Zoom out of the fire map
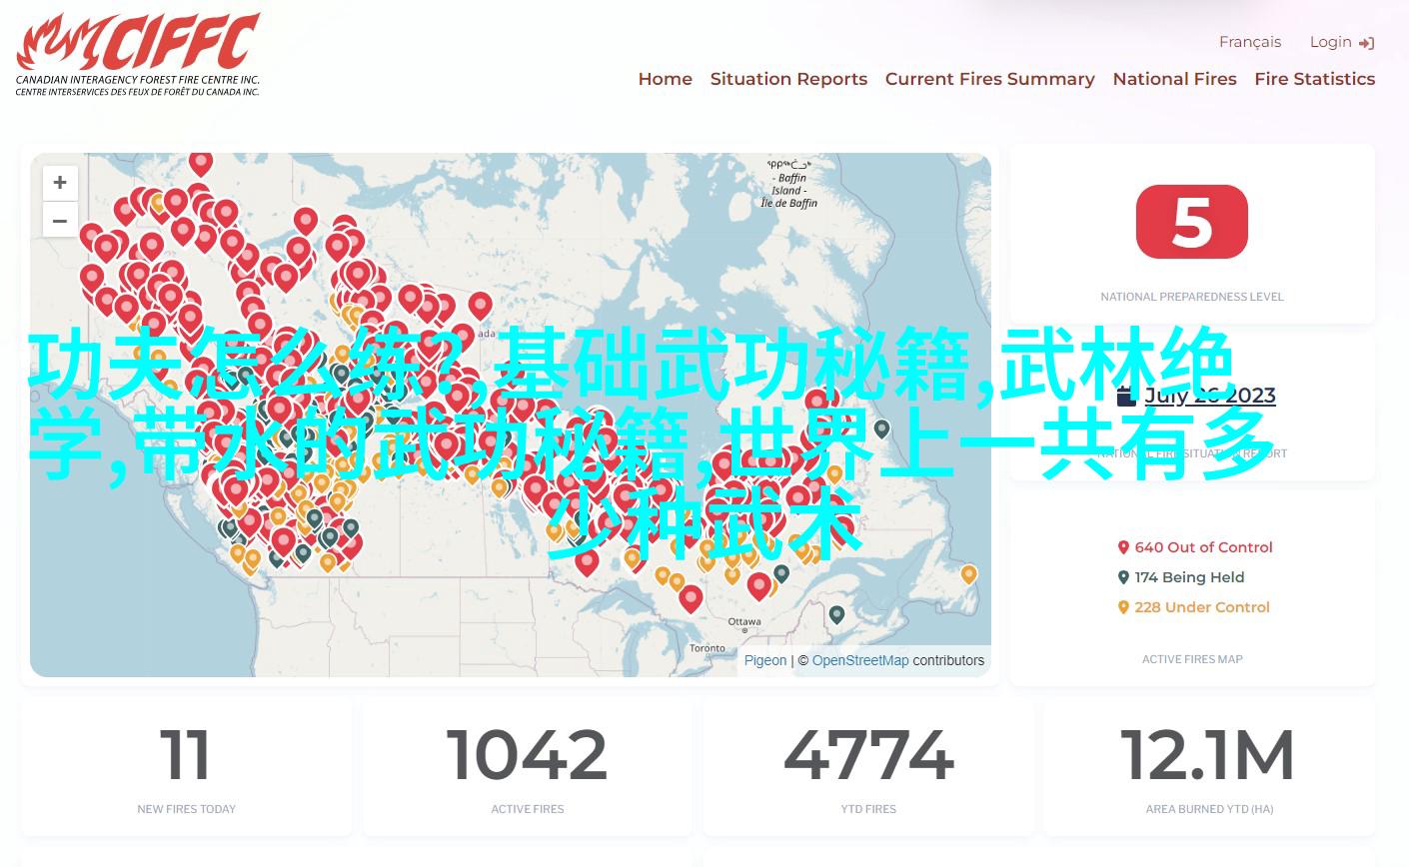The image size is (1409, 867). [60, 221]
